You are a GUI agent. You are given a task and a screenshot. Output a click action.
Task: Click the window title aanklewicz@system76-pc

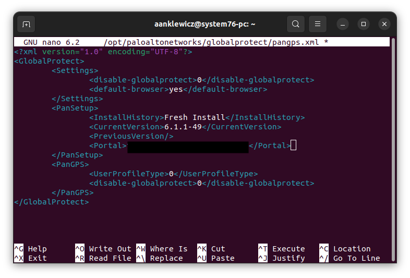click(x=204, y=24)
